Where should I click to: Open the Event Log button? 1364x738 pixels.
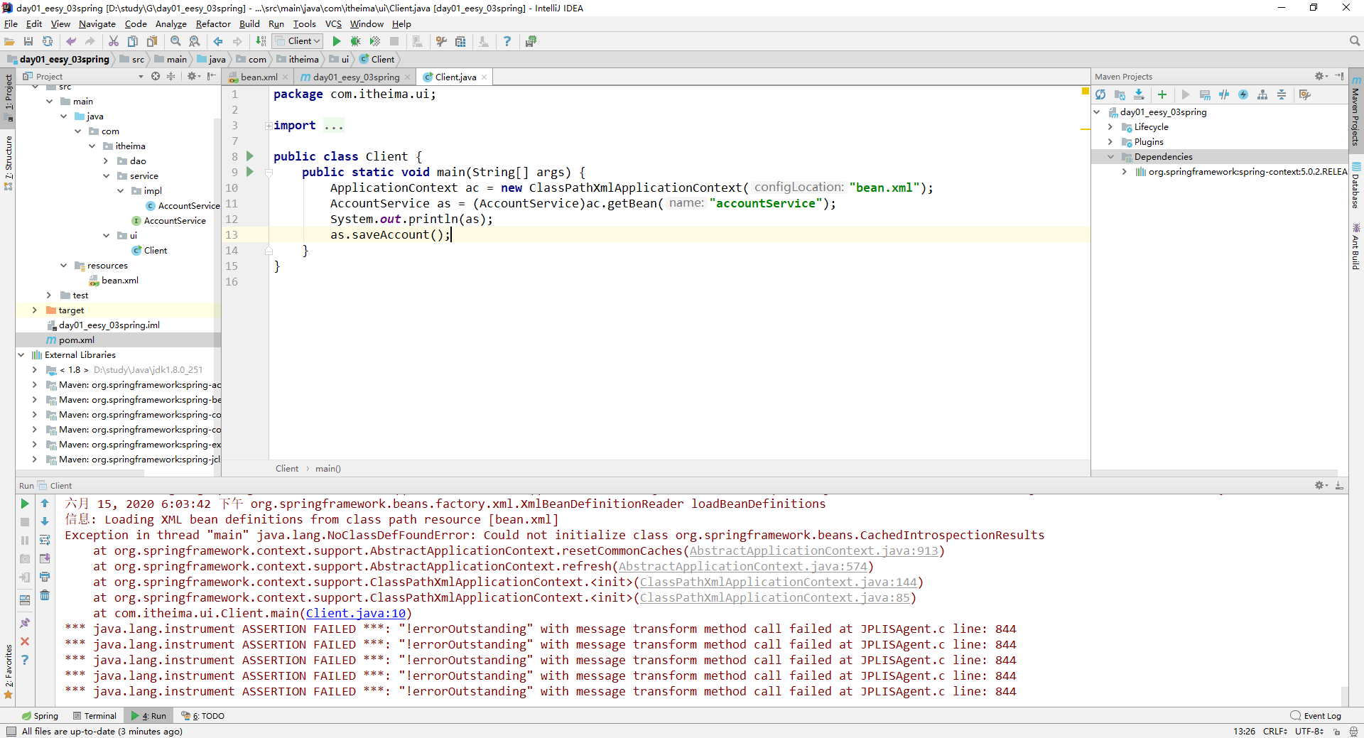point(1316,716)
